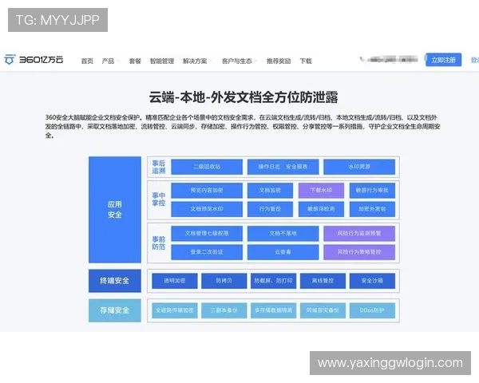Click the 透明加密 tile
Image resolution: width=479 pixels, height=383 pixels.
pyautogui.click(x=175, y=281)
